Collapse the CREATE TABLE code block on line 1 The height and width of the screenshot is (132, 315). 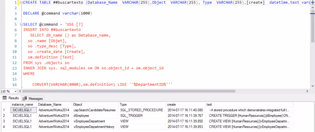(x=21, y=2)
